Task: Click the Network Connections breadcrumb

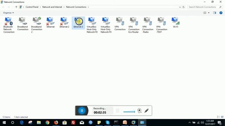Action: 76,7
